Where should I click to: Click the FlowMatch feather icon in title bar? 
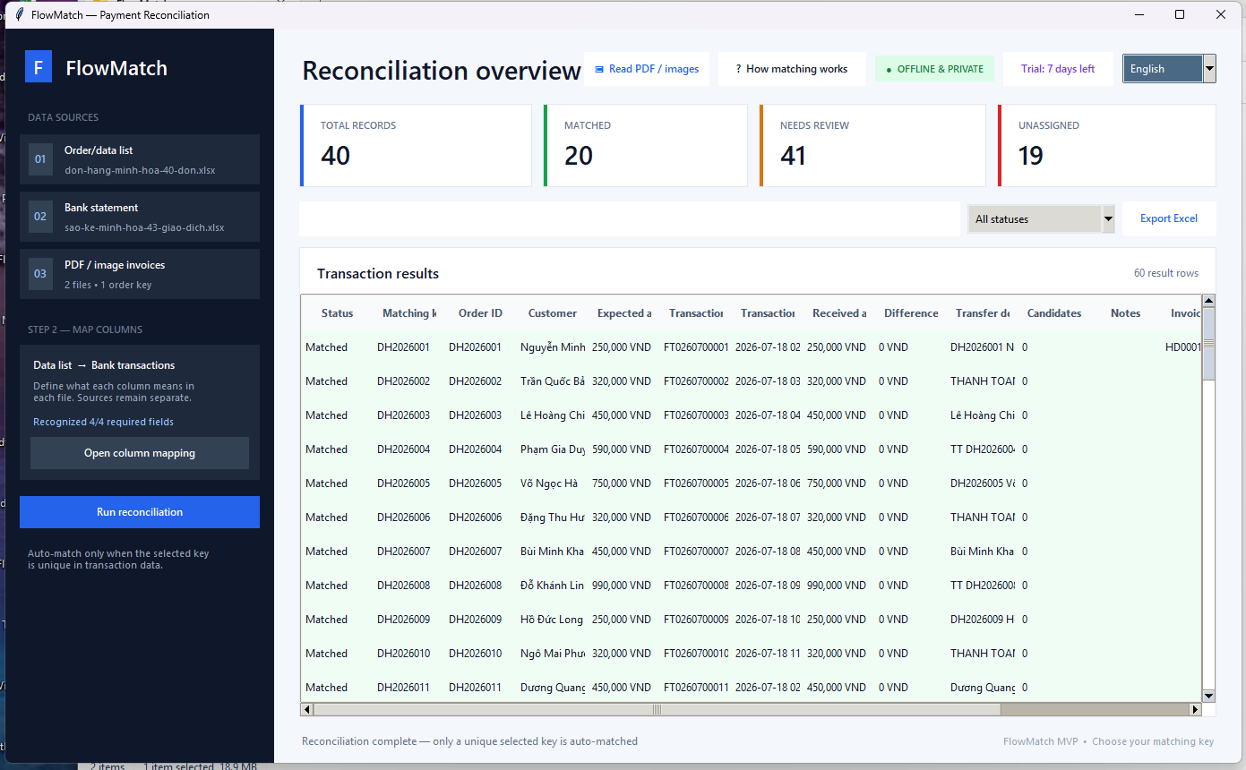[19, 15]
